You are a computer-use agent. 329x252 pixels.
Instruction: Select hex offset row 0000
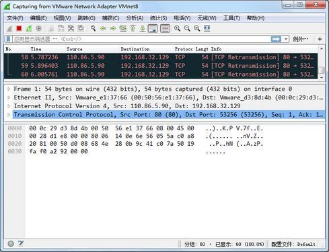15,128
